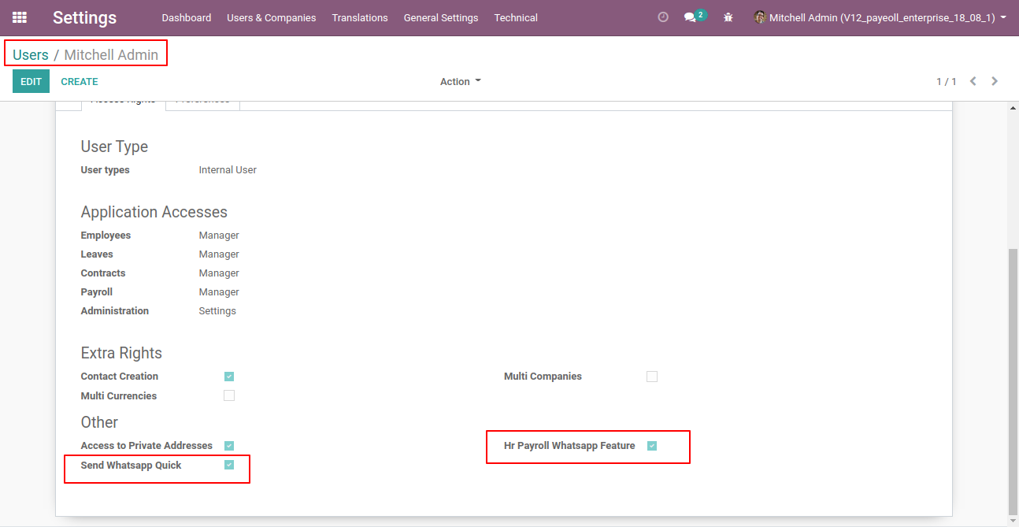Click the Contracts Manager value

click(x=219, y=273)
